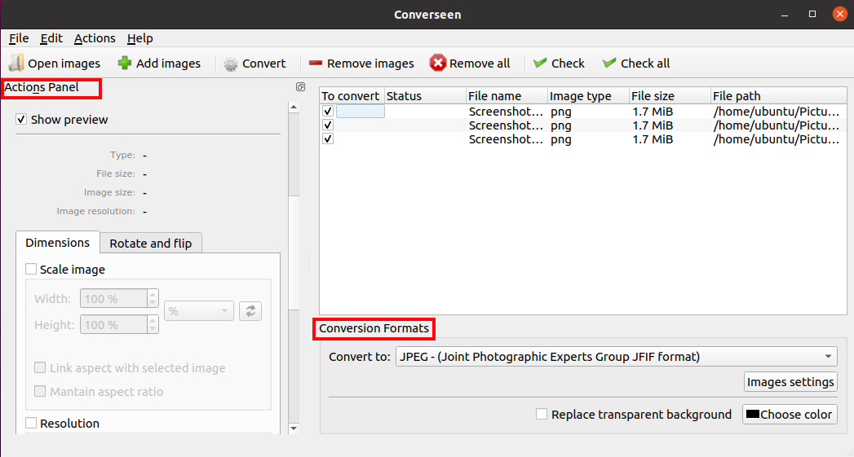Click the Height spinner up arrow
Viewport: 854px width, 457px height.
153,320
